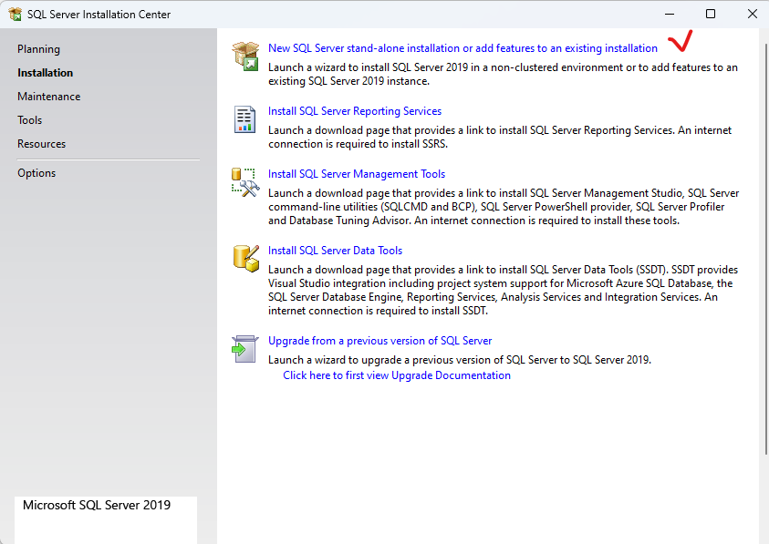
Task: Switch to the Tools section
Action: [30, 120]
